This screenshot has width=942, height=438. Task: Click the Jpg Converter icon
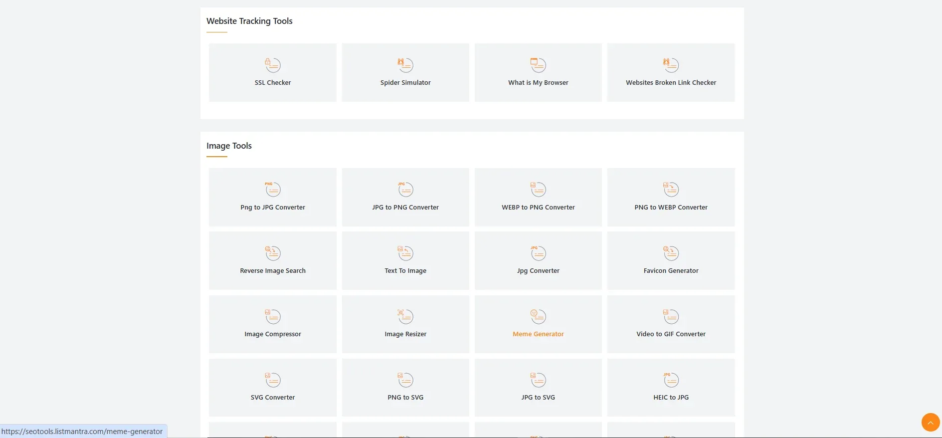tap(538, 253)
